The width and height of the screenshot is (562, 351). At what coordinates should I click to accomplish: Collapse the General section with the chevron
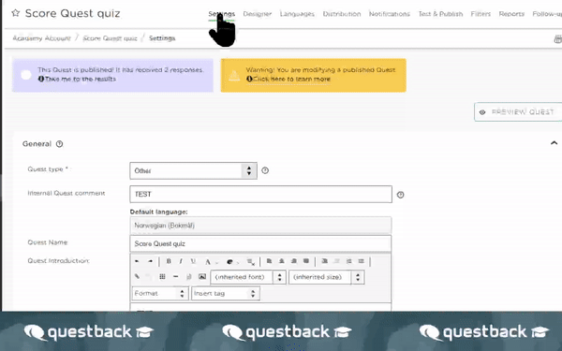[x=554, y=143]
